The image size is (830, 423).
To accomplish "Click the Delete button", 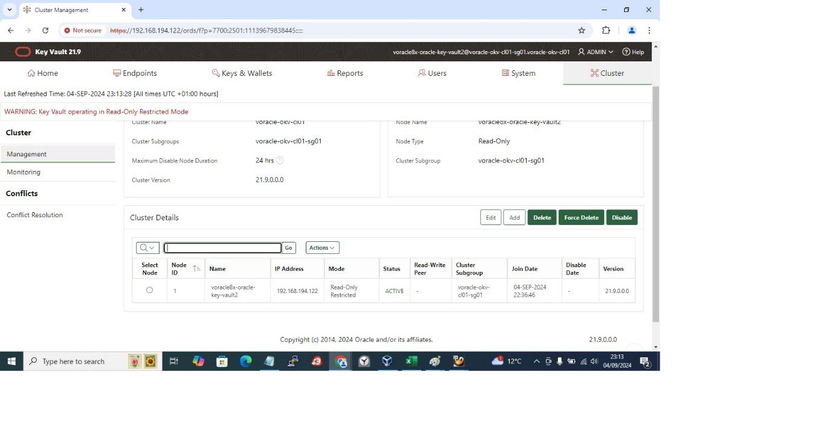I will tap(542, 218).
